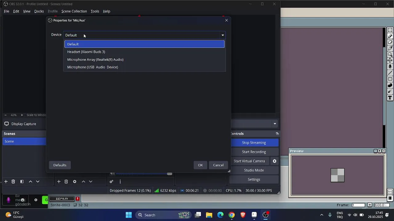The width and height of the screenshot is (394, 221).
Task: Play the animation in the Preview window
Action: click(x=380, y=151)
